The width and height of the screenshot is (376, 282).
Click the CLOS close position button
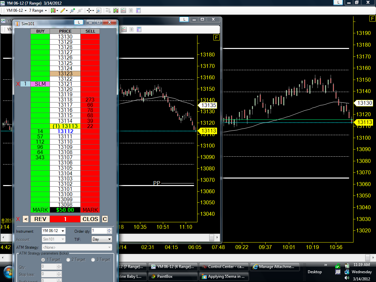90,219
